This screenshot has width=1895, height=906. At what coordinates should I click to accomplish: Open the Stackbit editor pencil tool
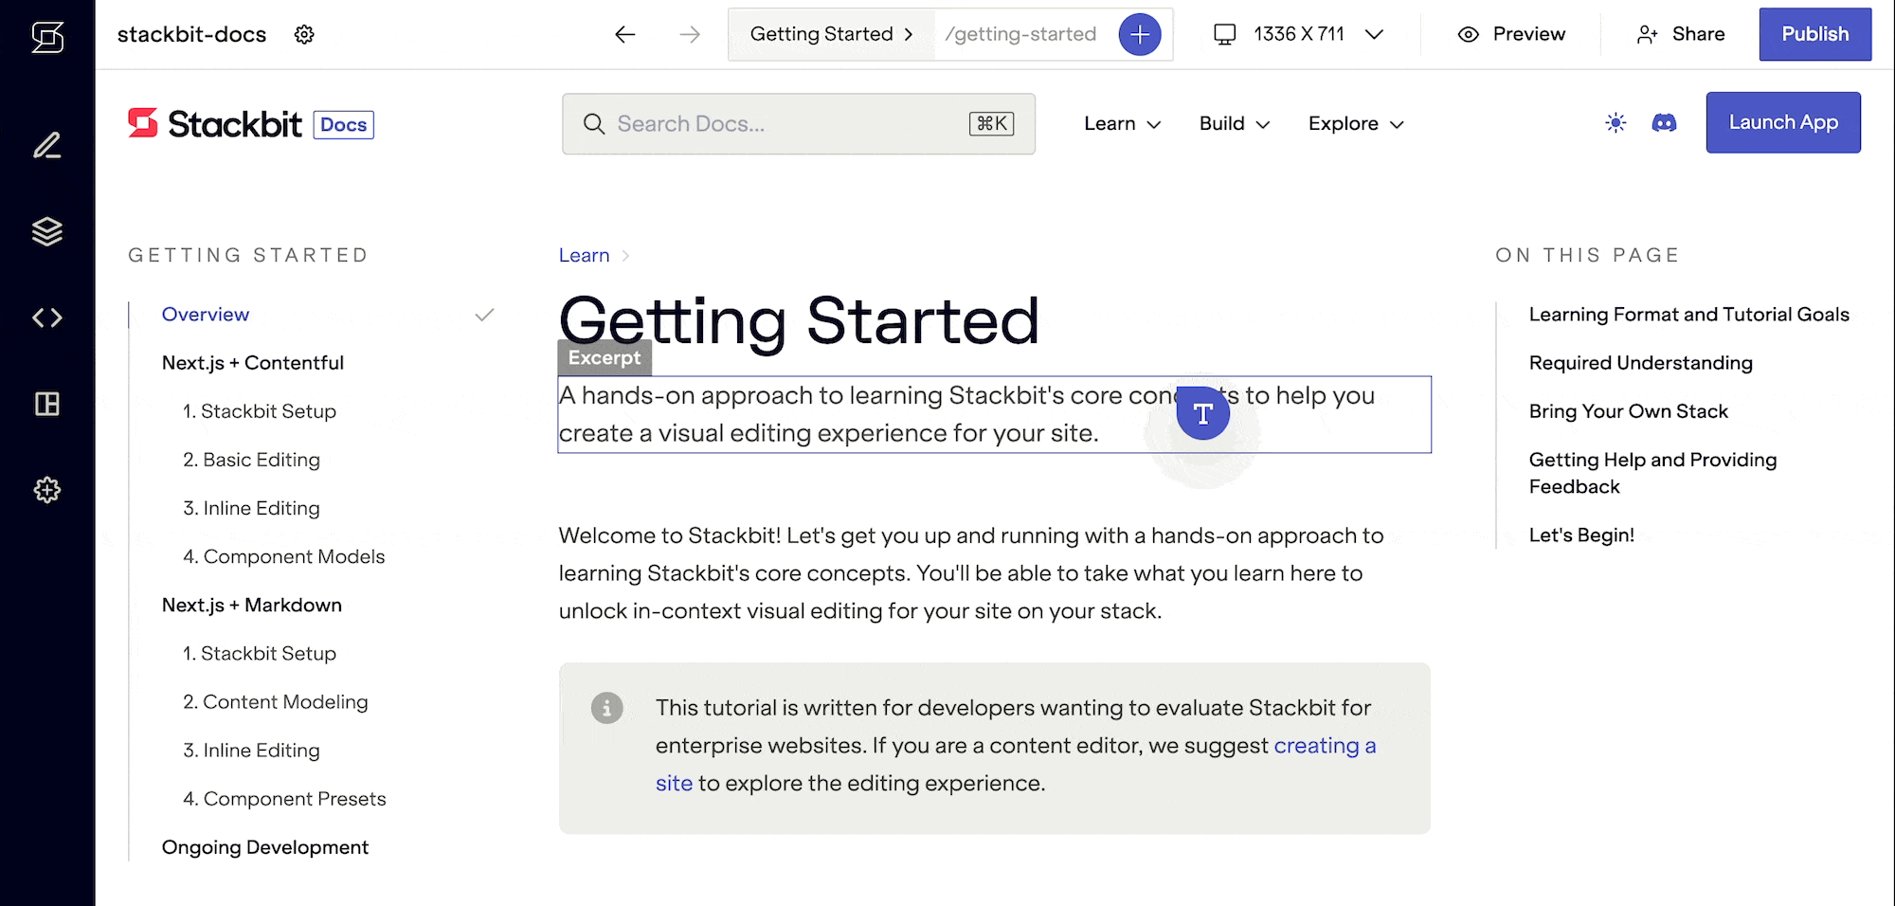pos(47,145)
